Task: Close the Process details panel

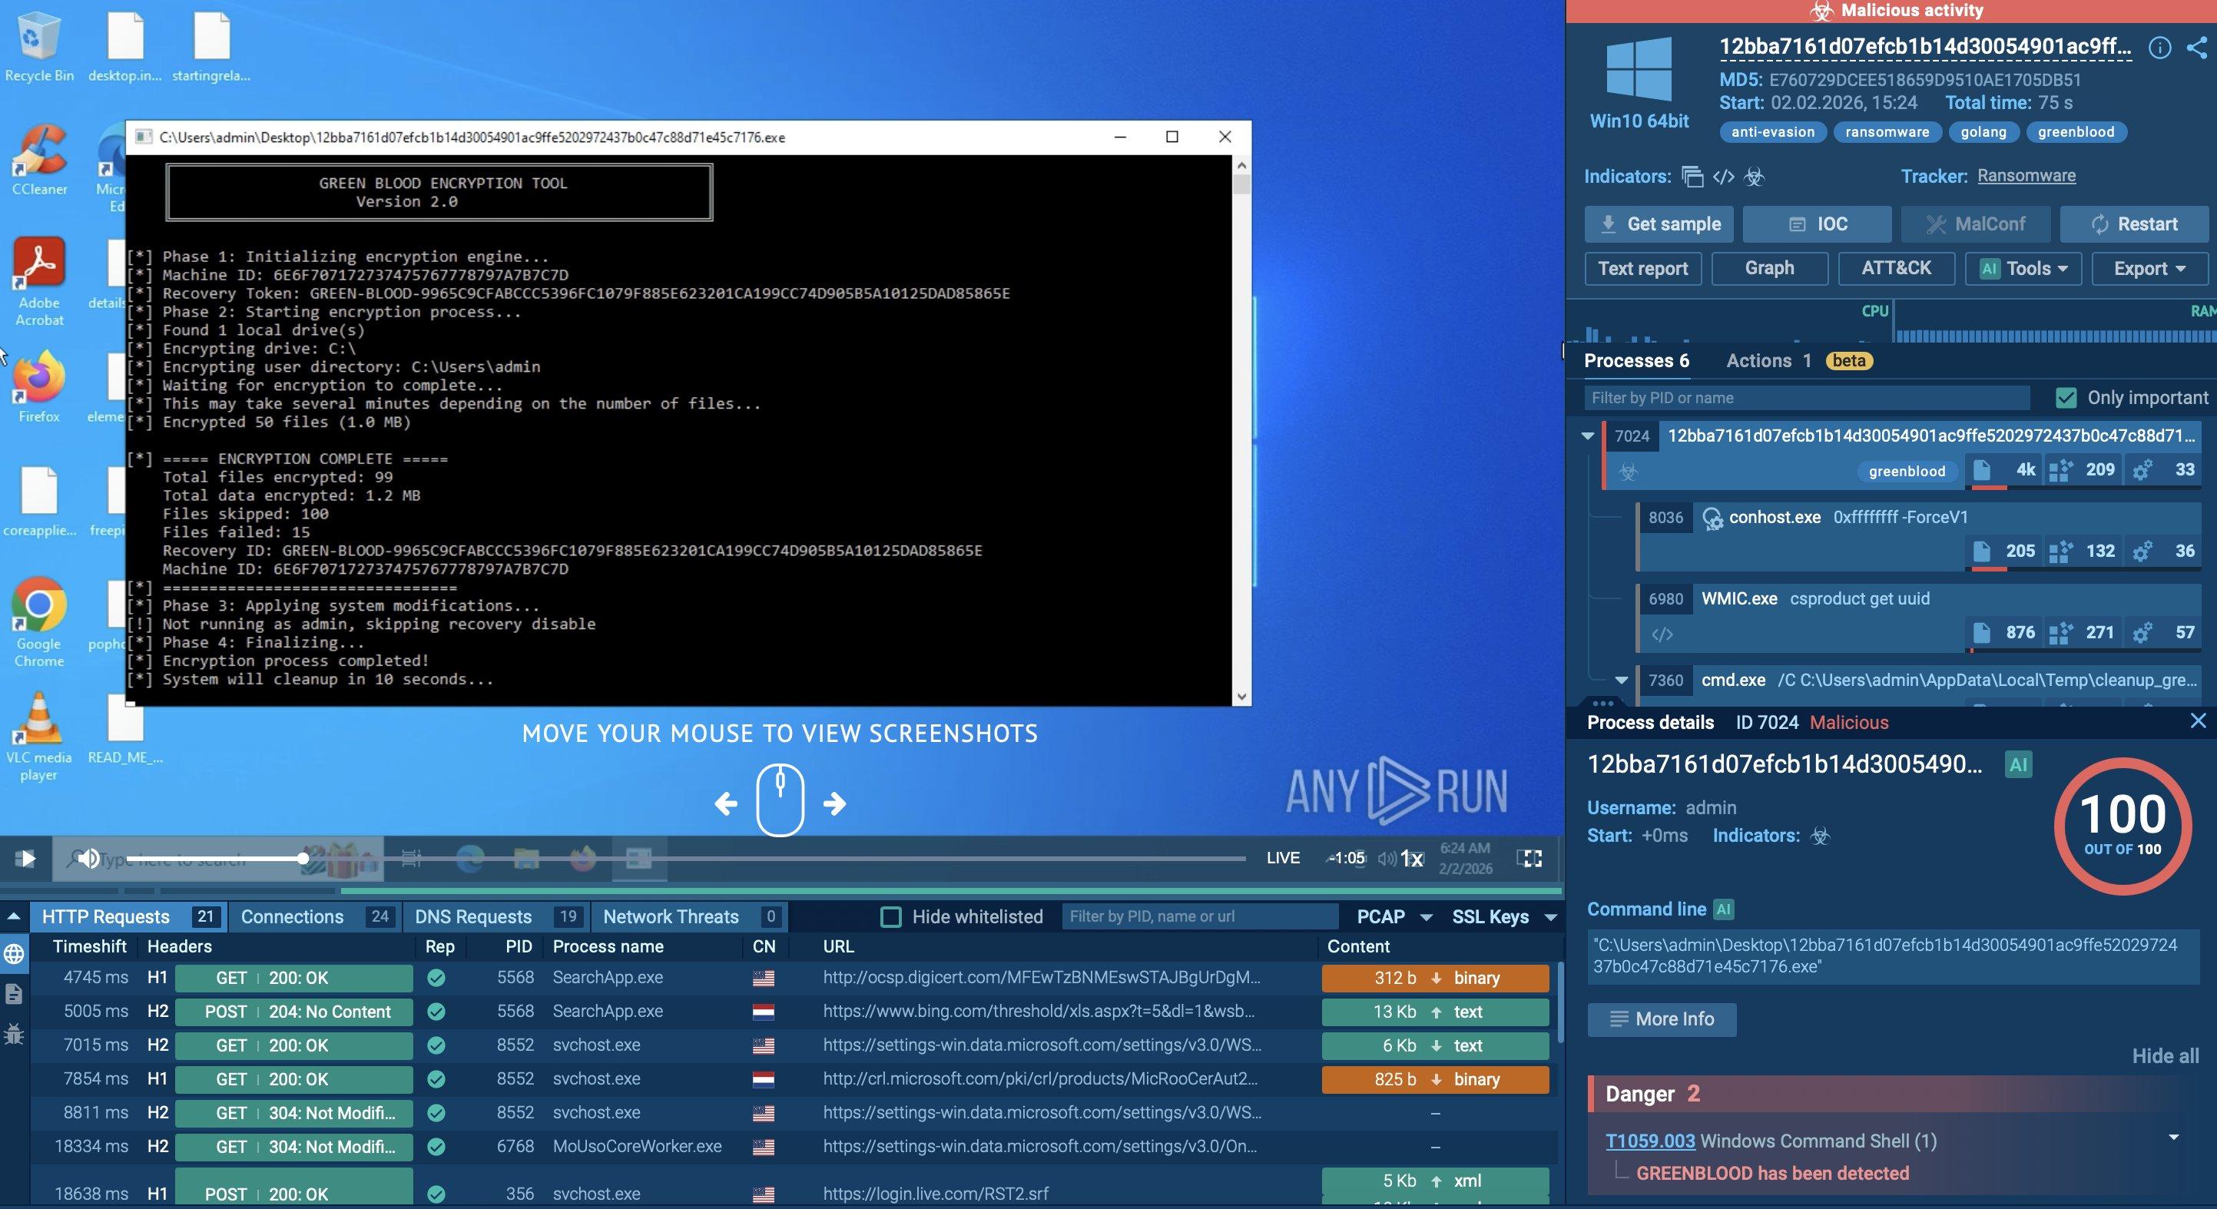Action: coord(2197,721)
